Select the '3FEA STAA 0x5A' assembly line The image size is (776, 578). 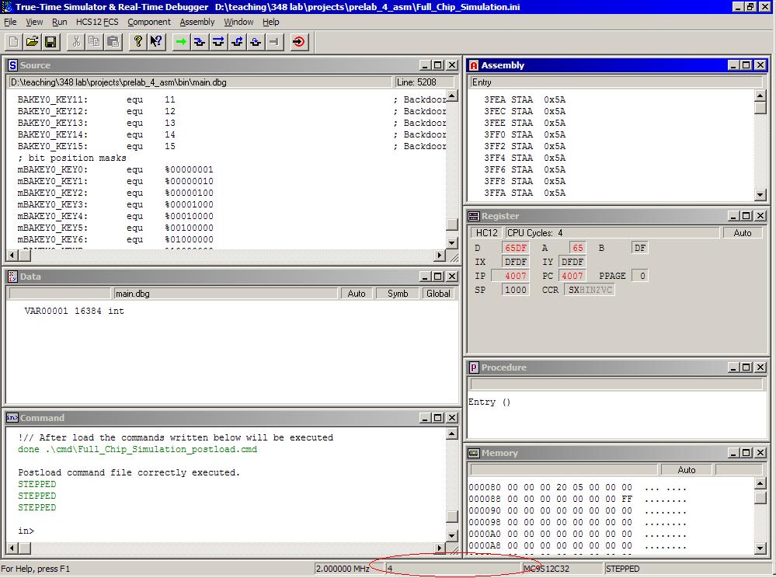coord(524,99)
